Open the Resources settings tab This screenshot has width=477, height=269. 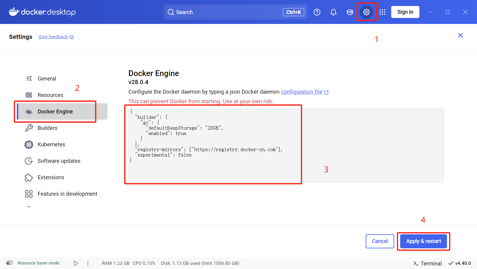tap(62, 95)
